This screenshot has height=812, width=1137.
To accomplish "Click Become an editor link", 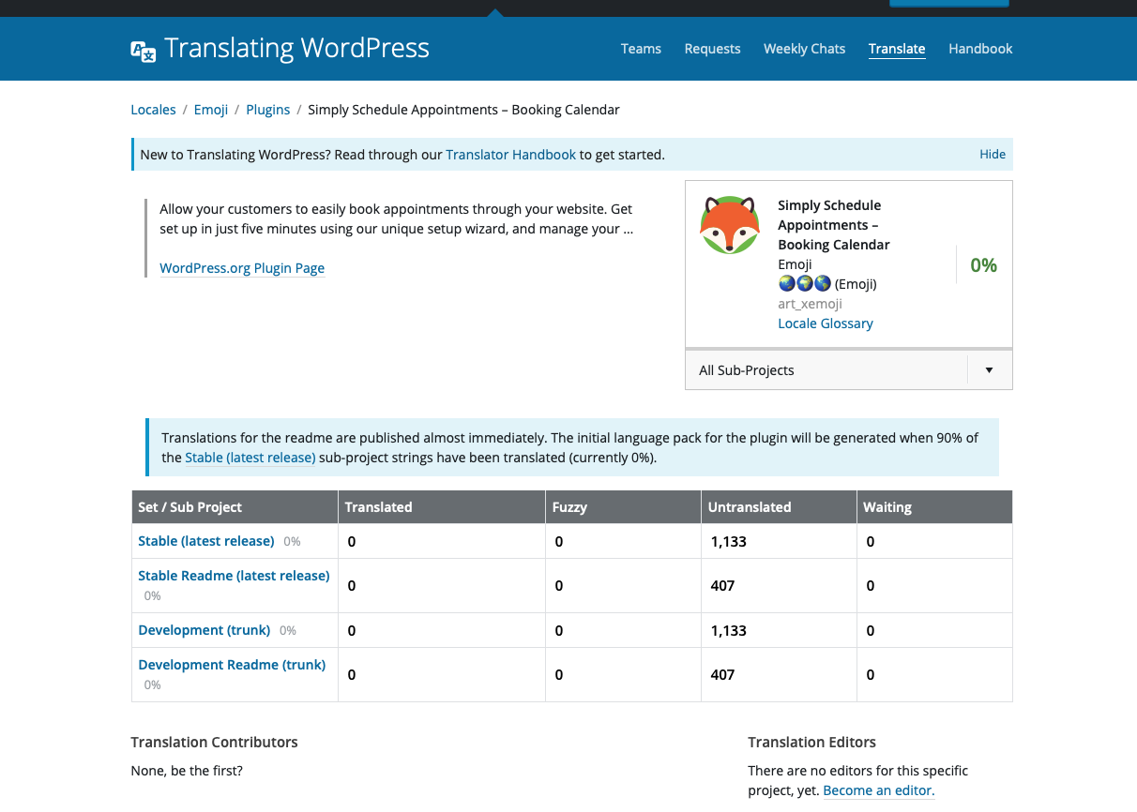I will [878, 790].
